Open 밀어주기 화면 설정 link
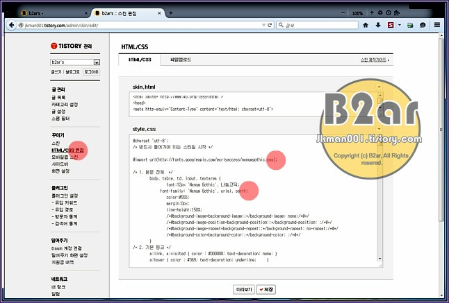The image size is (449, 303). tap(70, 255)
